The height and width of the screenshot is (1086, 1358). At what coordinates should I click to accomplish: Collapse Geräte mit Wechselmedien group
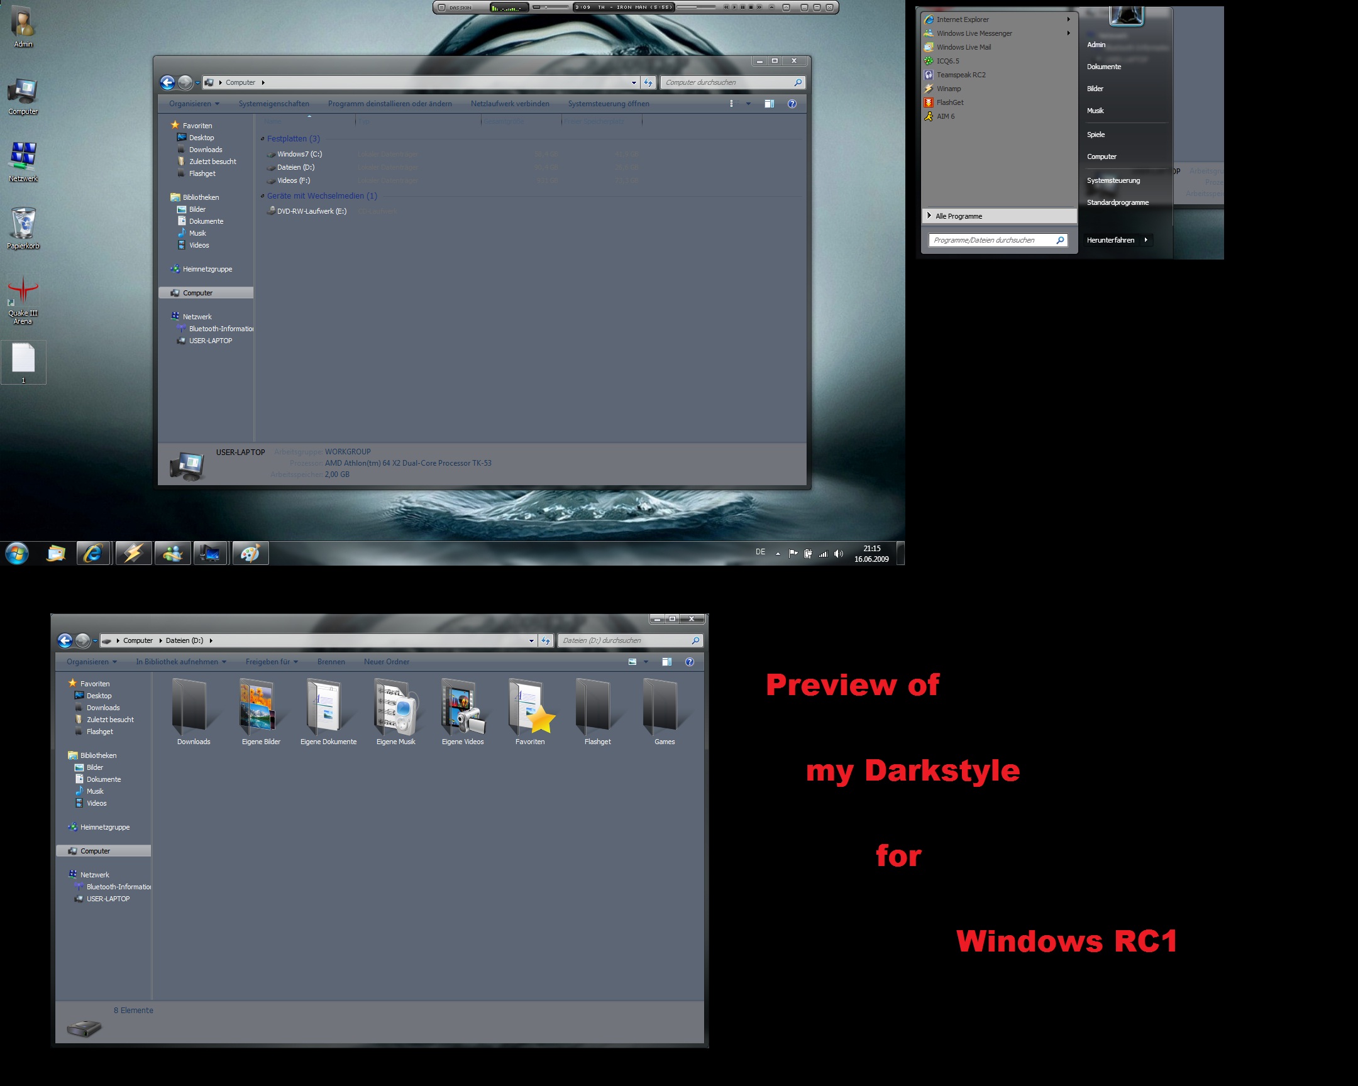click(263, 196)
